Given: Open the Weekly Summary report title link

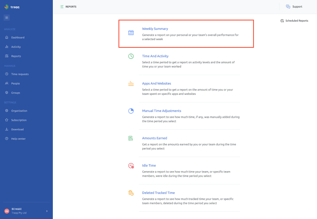Looking at the screenshot, I should [155, 29].
